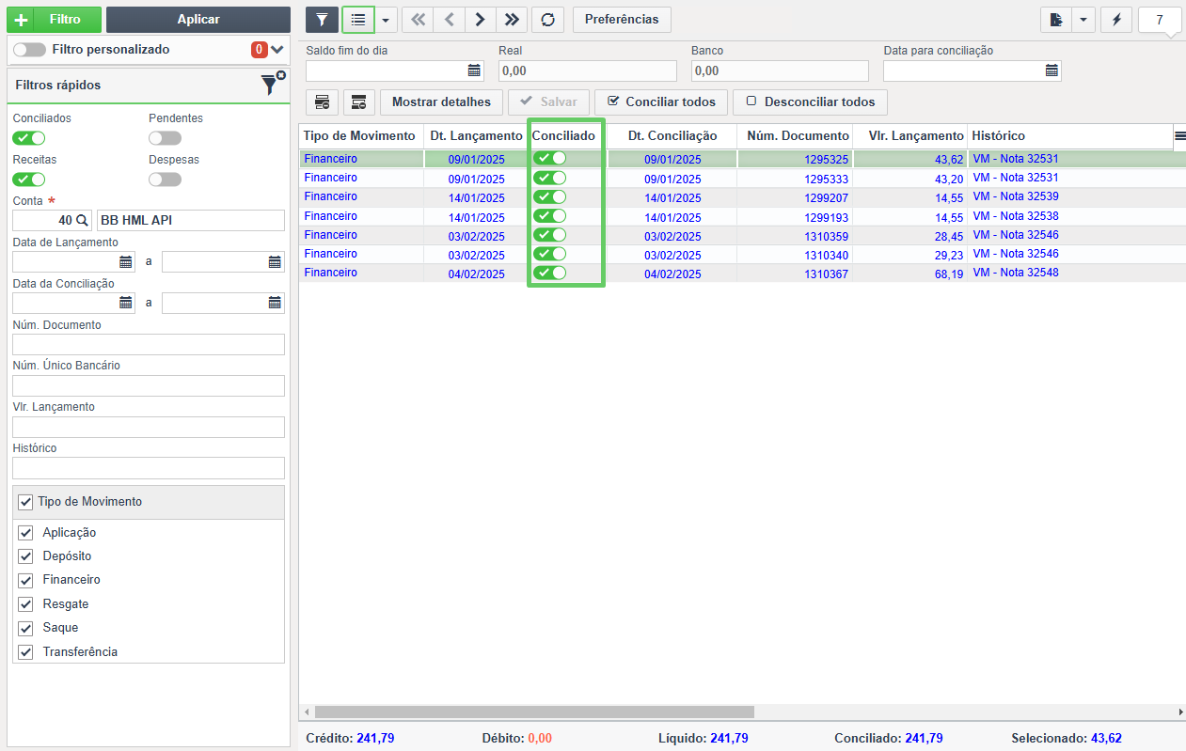Add a new Filtro
The width and height of the screenshot is (1186, 751).
(x=54, y=20)
